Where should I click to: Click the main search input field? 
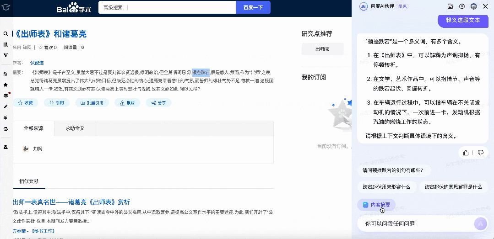pyautogui.click(x=181, y=7)
